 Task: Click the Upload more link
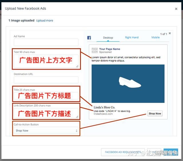[45, 21]
